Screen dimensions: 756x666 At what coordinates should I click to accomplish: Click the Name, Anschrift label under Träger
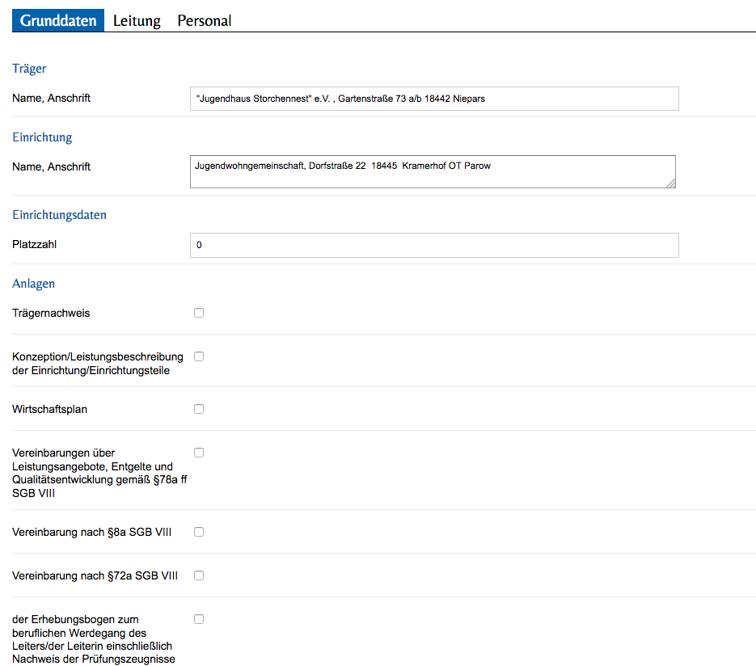[51, 98]
